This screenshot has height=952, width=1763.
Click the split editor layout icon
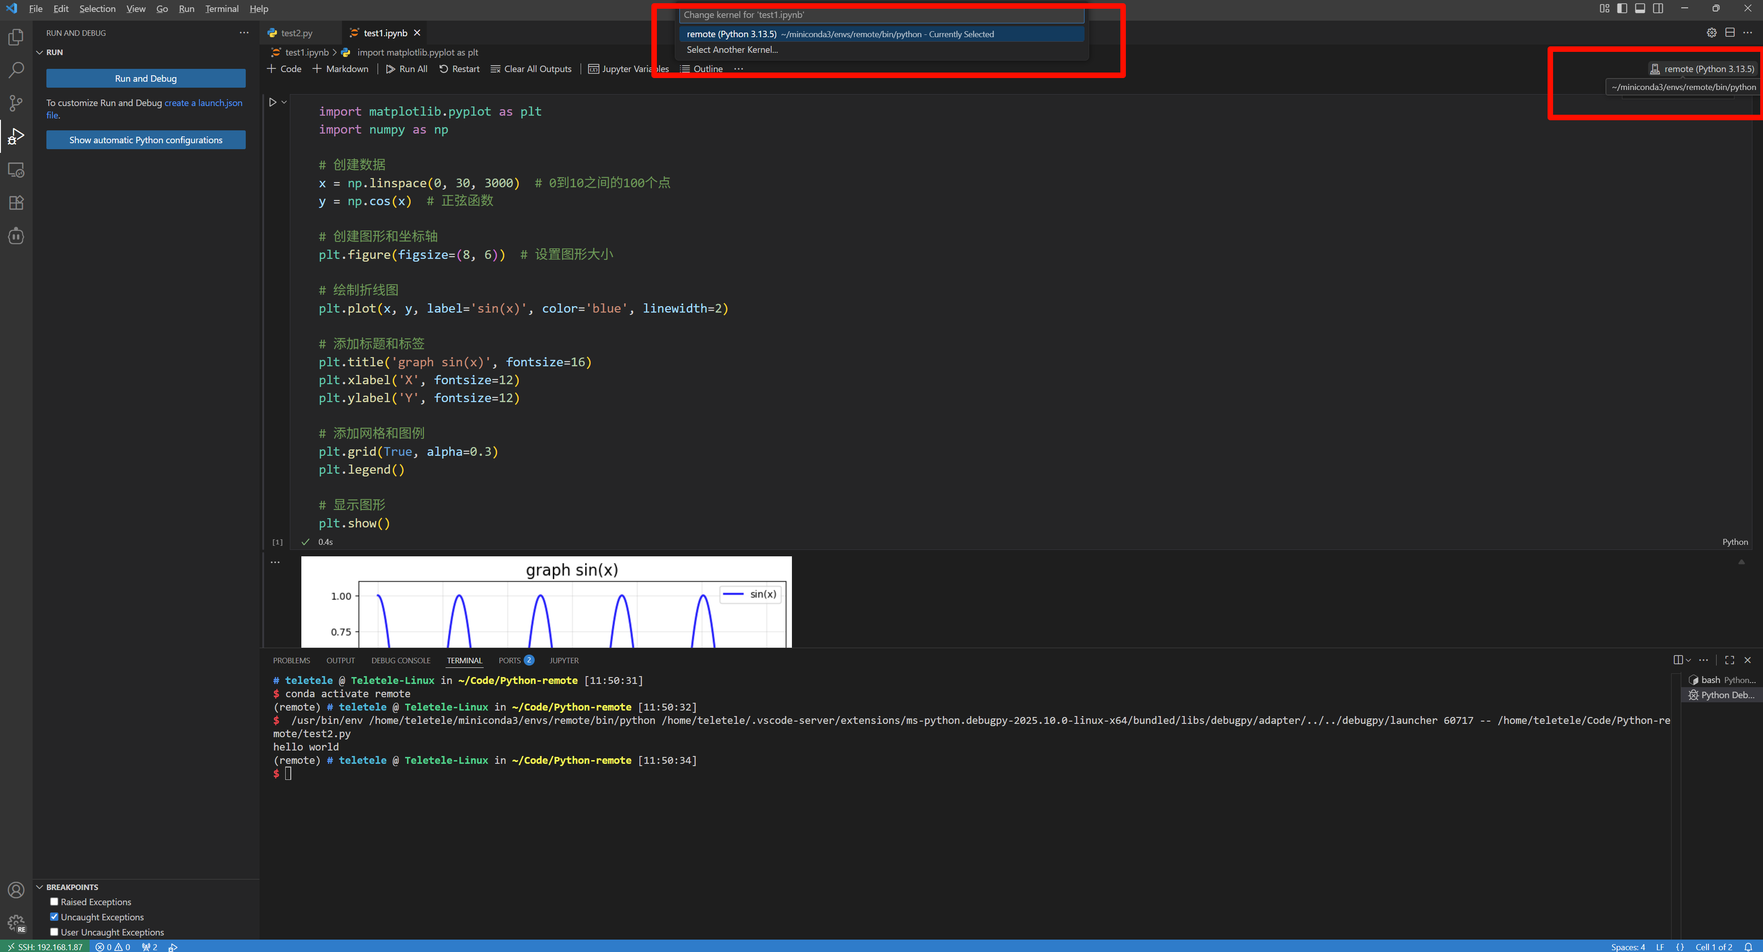click(x=1729, y=33)
